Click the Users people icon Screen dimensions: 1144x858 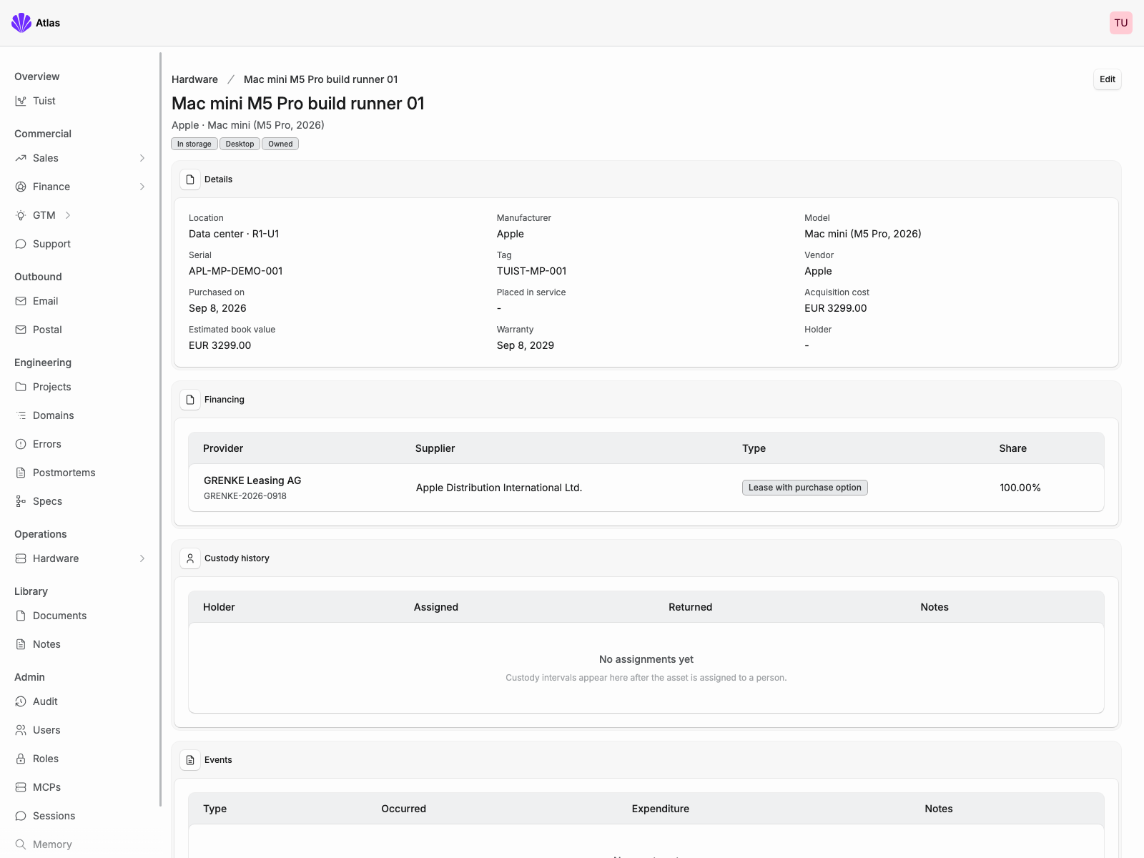pyautogui.click(x=21, y=730)
